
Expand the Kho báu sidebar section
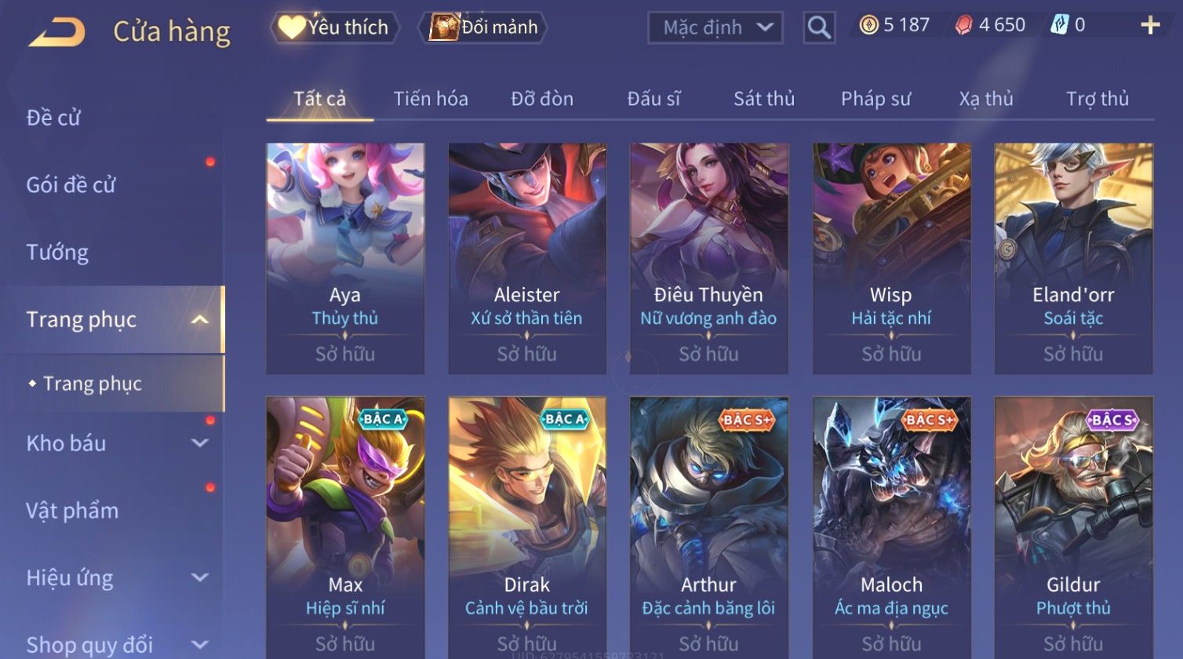200,443
